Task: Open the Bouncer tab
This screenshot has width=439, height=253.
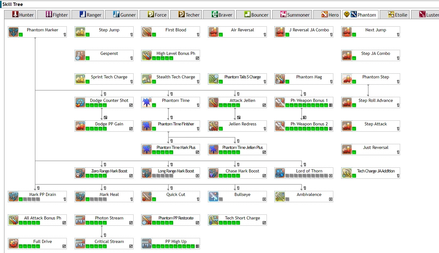Action: (253, 15)
